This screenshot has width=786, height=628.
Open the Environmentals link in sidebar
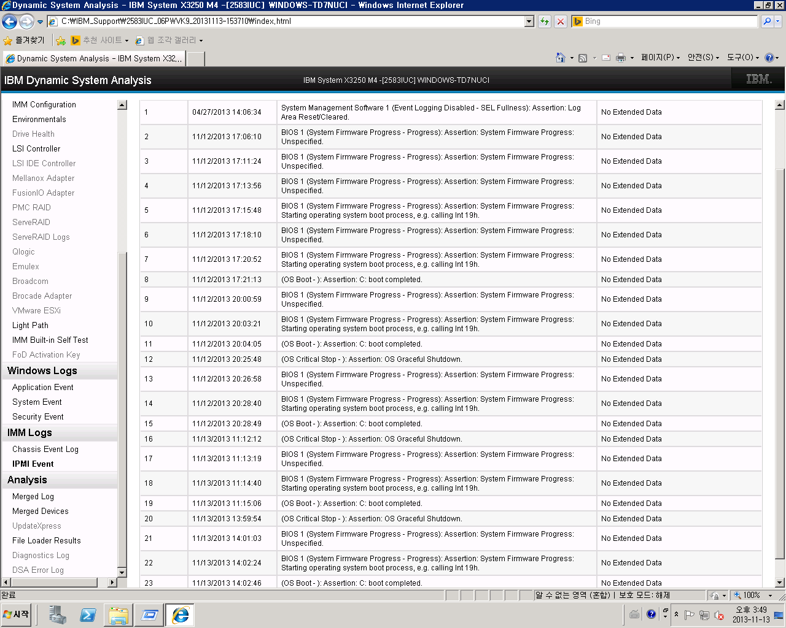pyautogui.click(x=39, y=120)
